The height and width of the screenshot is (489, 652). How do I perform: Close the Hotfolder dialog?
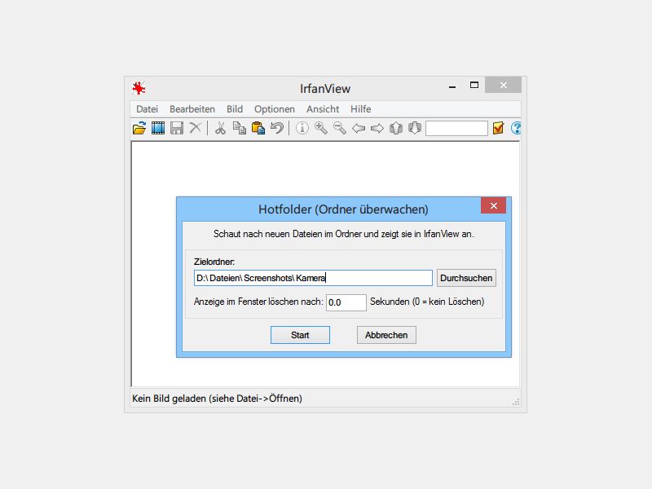(494, 205)
